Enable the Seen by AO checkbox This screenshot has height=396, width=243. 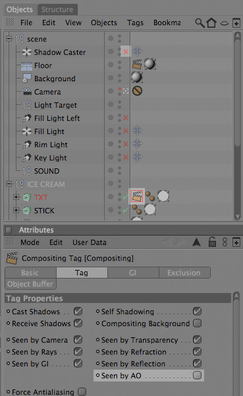coord(197,376)
